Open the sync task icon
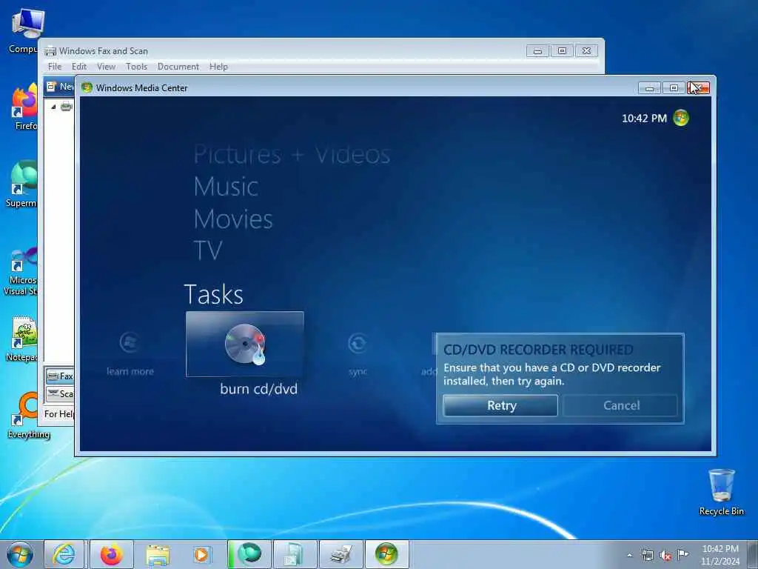The width and height of the screenshot is (758, 569). (358, 344)
